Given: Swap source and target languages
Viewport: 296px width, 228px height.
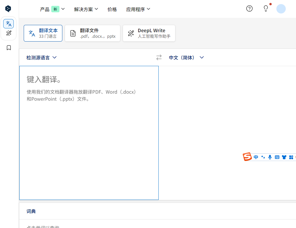Looking at the screenshot, I should click(159, 57).
